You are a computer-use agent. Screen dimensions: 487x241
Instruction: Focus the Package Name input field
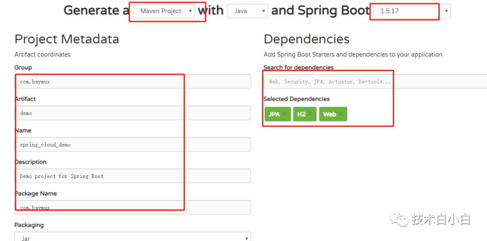point(133,208)
